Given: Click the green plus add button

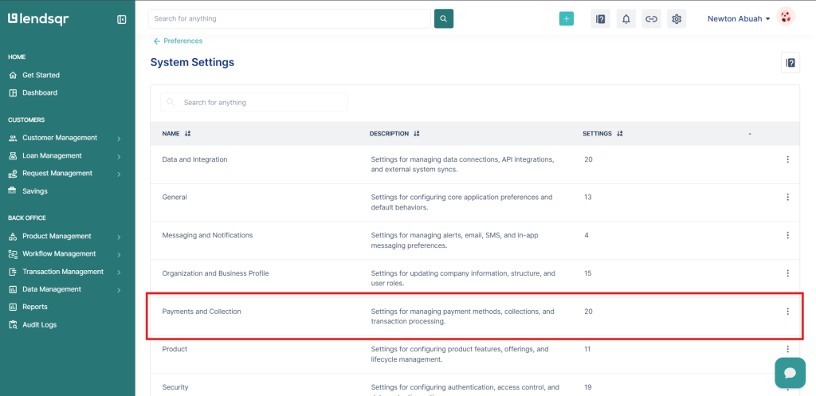Looking at the screenshot, I should [567, 19].
